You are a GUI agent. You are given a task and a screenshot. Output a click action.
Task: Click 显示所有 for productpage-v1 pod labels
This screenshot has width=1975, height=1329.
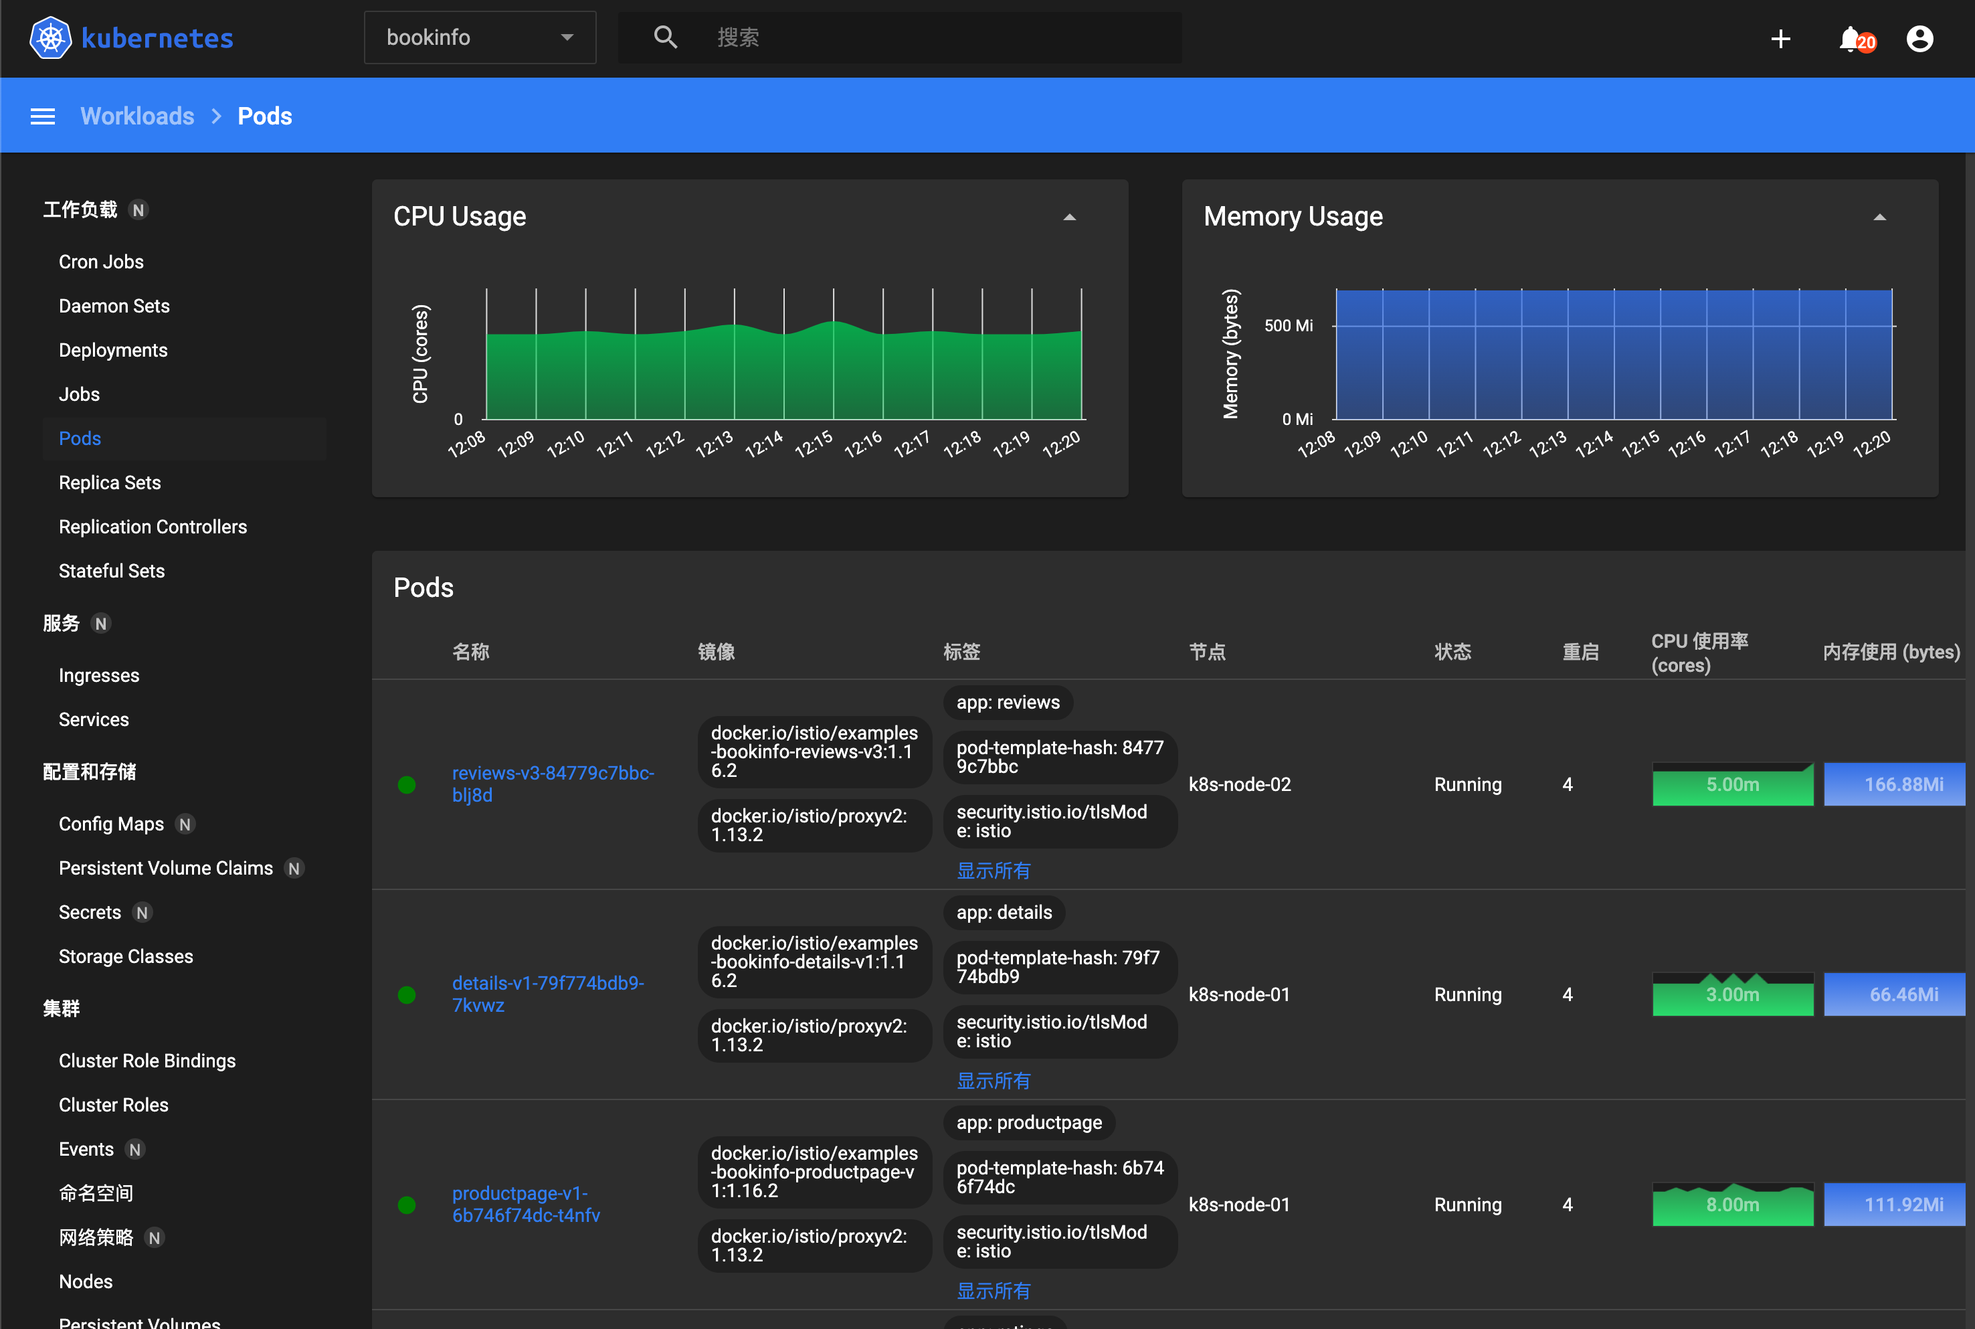(993, 1291)
